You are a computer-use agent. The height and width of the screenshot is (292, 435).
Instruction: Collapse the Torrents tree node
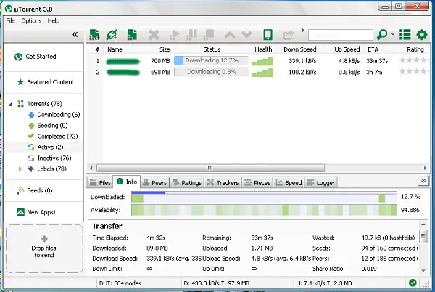11,104
